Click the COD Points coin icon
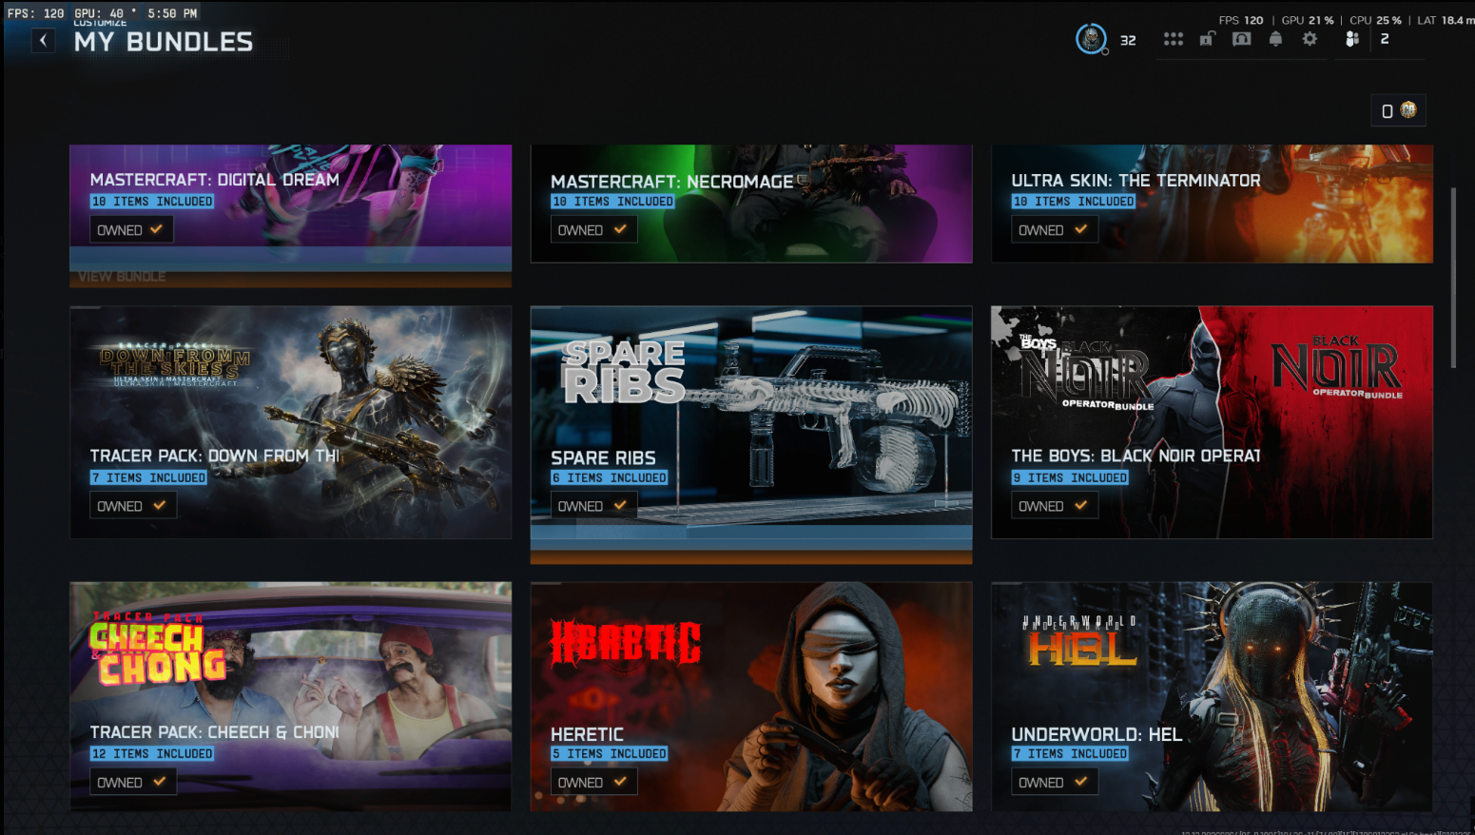The width and height of the screenshot is (1475, 835). point(1408,110)
